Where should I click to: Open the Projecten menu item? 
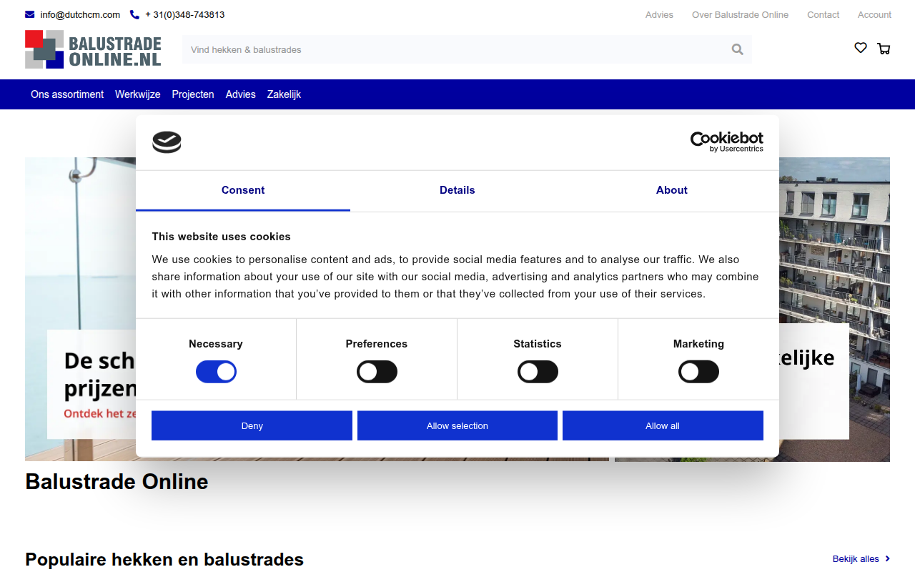pos(193,94)
